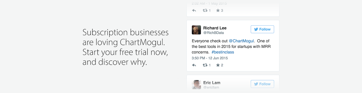The width and height of the screenshot is (362, 93).
Task: Open the 3:50 PM - 12 Jun 2015 timestamp
Action: 210,58
